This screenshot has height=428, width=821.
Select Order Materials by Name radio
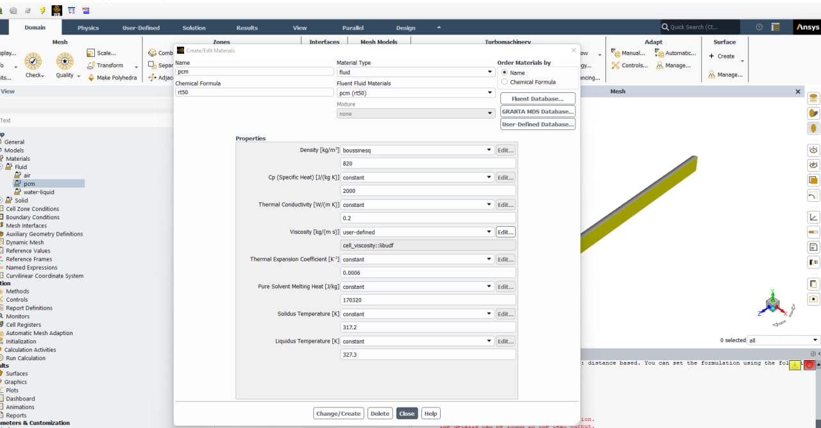point(505,72)
